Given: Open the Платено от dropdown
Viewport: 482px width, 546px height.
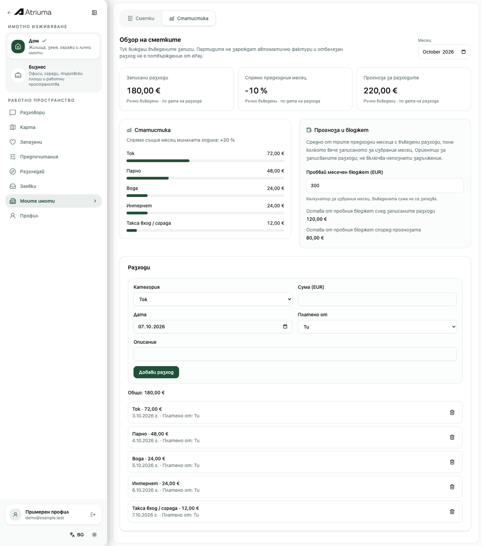Looking at the screenshot, I should (x=377, y=326).
